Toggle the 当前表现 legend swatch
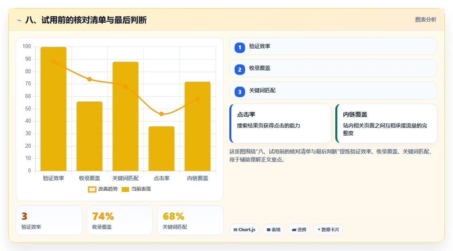 (125, 189)
